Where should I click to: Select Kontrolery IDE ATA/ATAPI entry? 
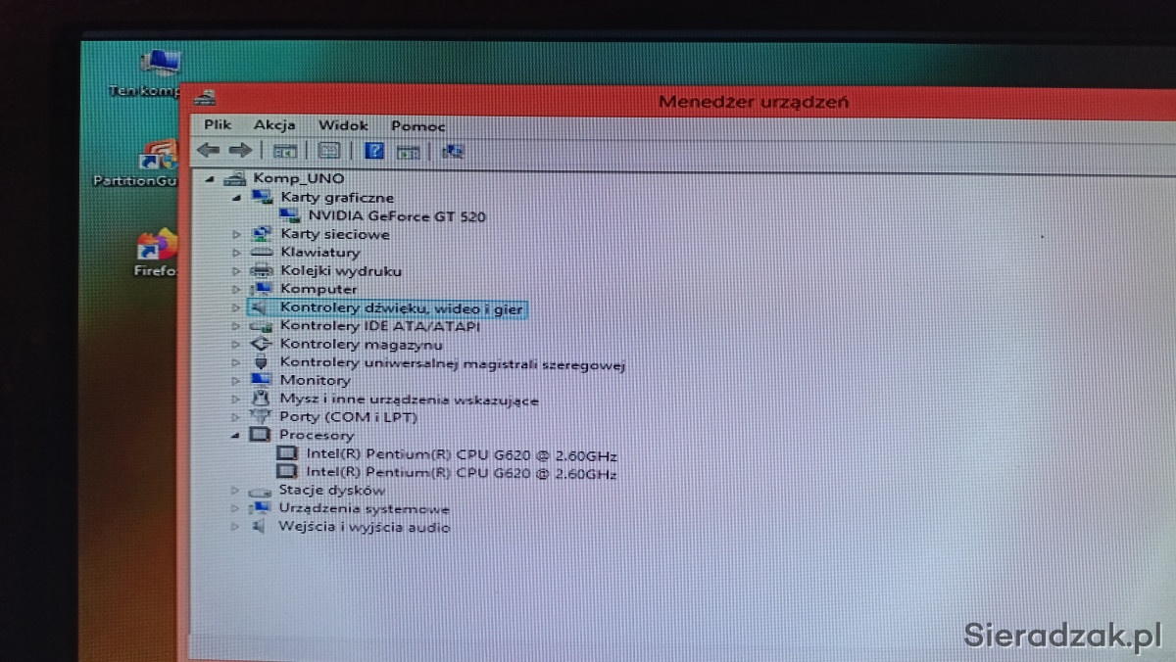[379, 326]
